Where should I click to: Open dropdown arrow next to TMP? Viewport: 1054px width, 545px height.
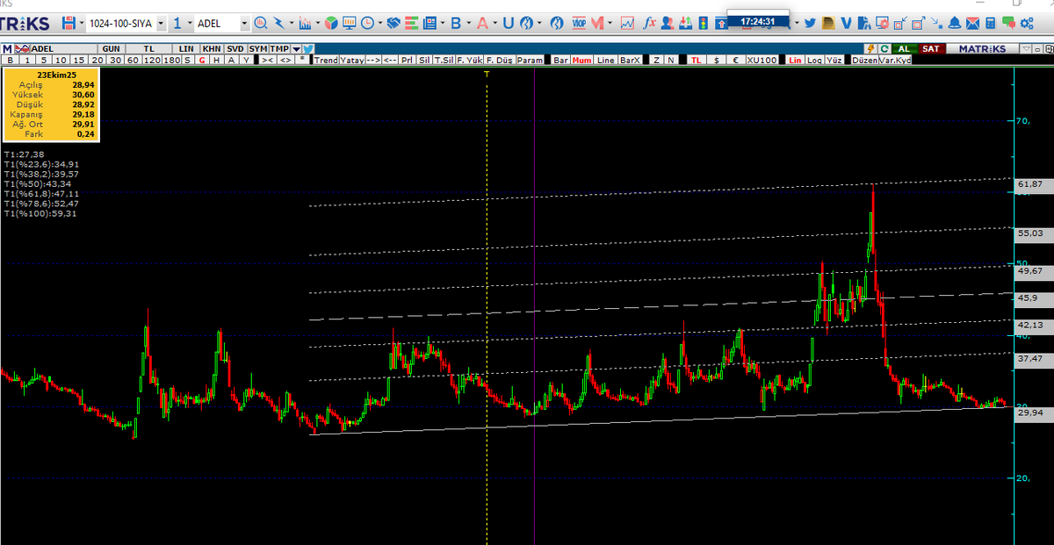click(296, 49)
